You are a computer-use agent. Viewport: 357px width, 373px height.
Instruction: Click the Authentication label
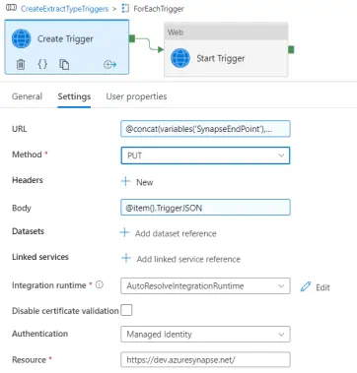(40, 334)
